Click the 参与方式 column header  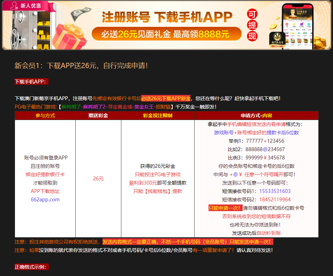pos(45,115)
